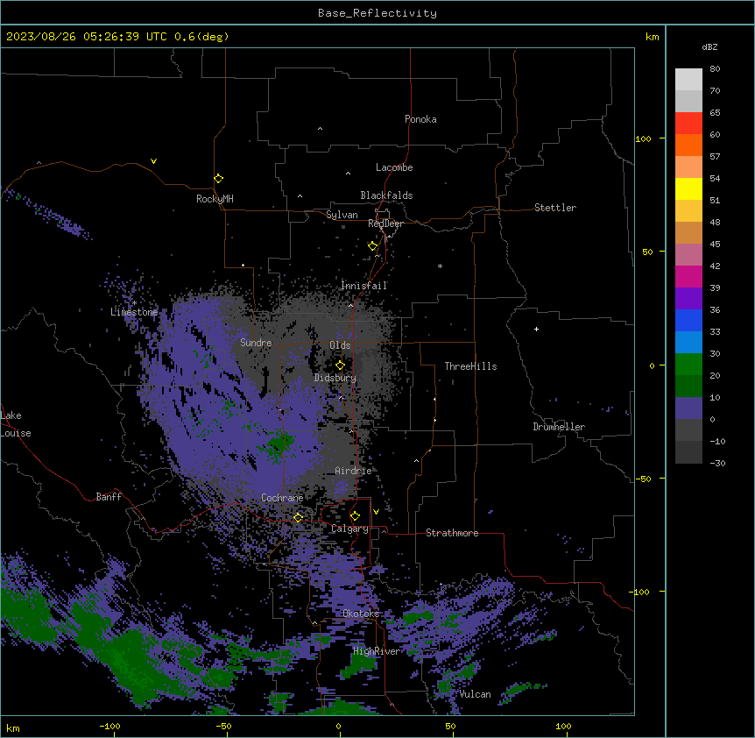This screenshot has height=738, width=755.
Task: Click the Vulcan town label
Action: (x=475, y=694)
